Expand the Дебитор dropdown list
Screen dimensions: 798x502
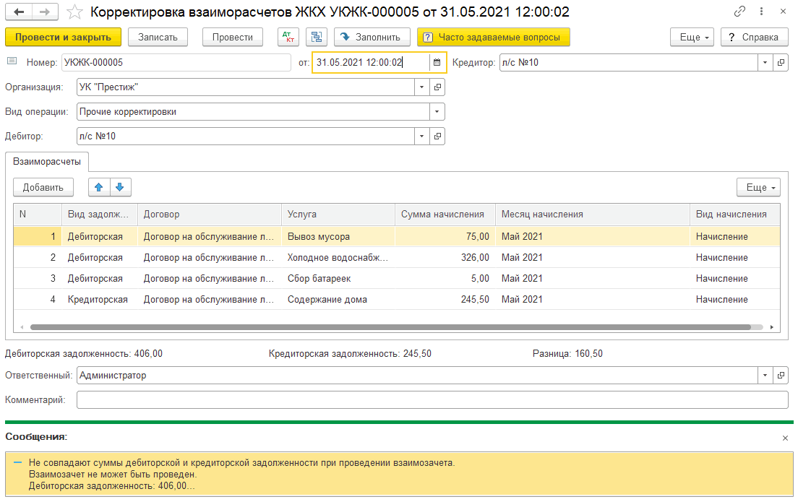[x=422, y=136]
